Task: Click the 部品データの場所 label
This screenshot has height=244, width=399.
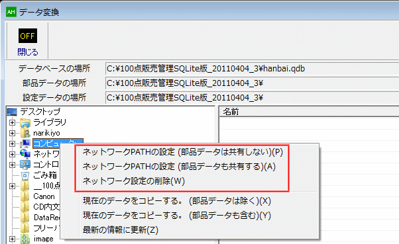Action: tap(54, 83)
